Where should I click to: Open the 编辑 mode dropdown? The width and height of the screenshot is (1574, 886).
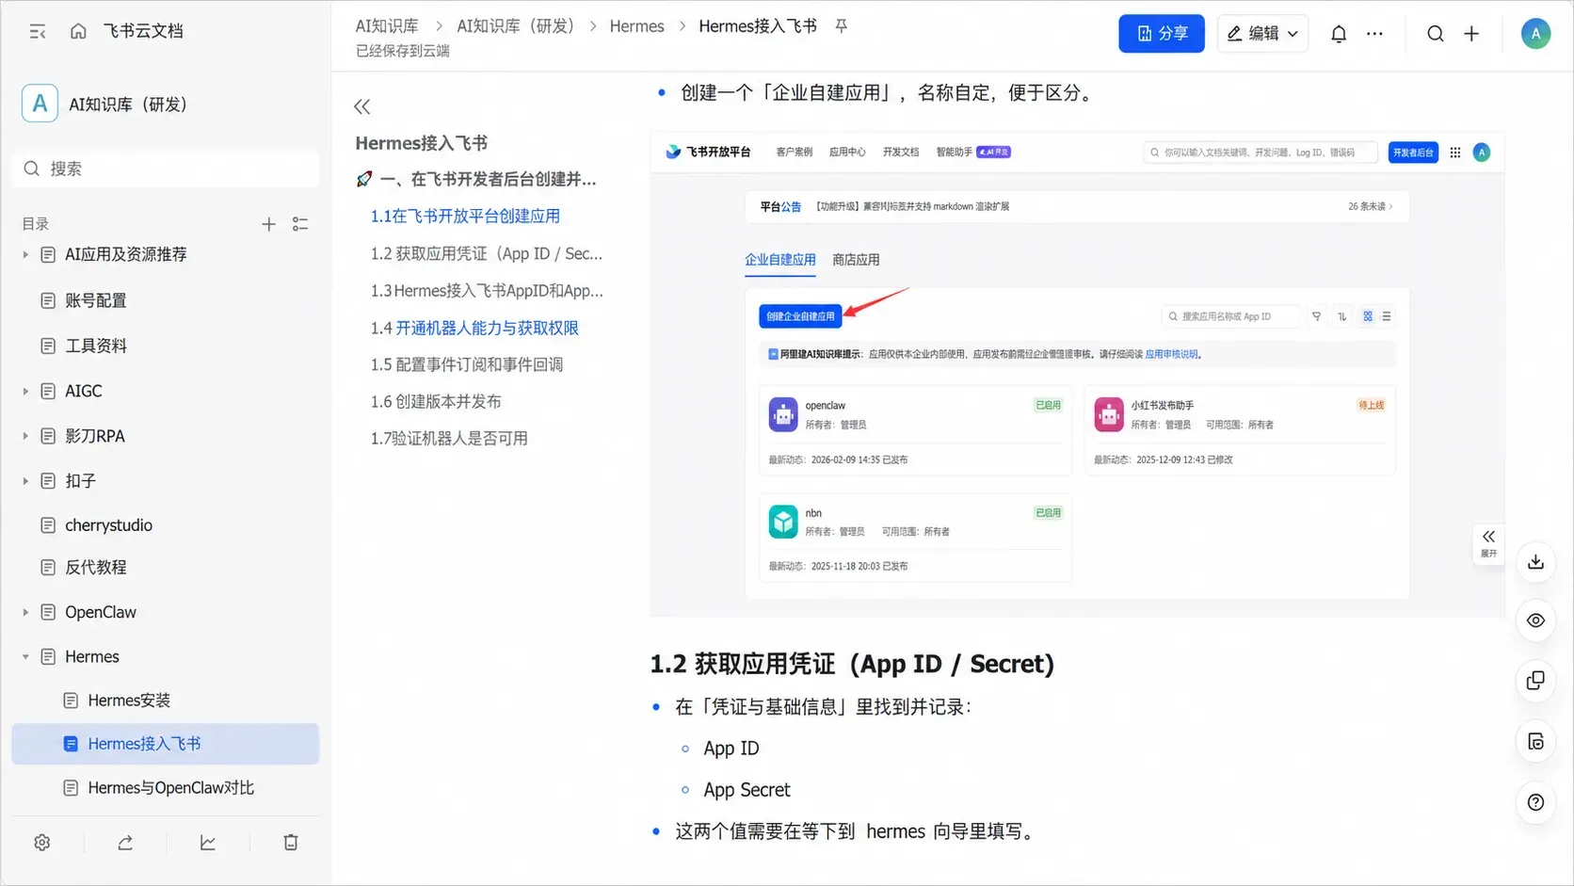(1262, 34)
